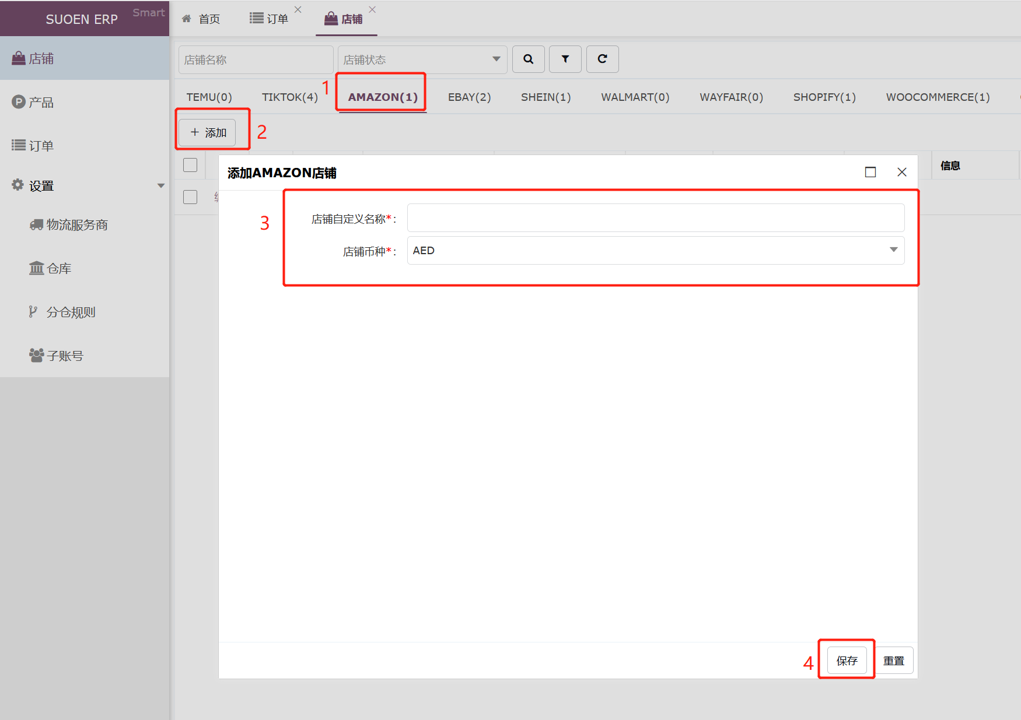The image size is (1021, 720).
Task: Open 订单 in the sidebar
Action: tap(85, 145)
